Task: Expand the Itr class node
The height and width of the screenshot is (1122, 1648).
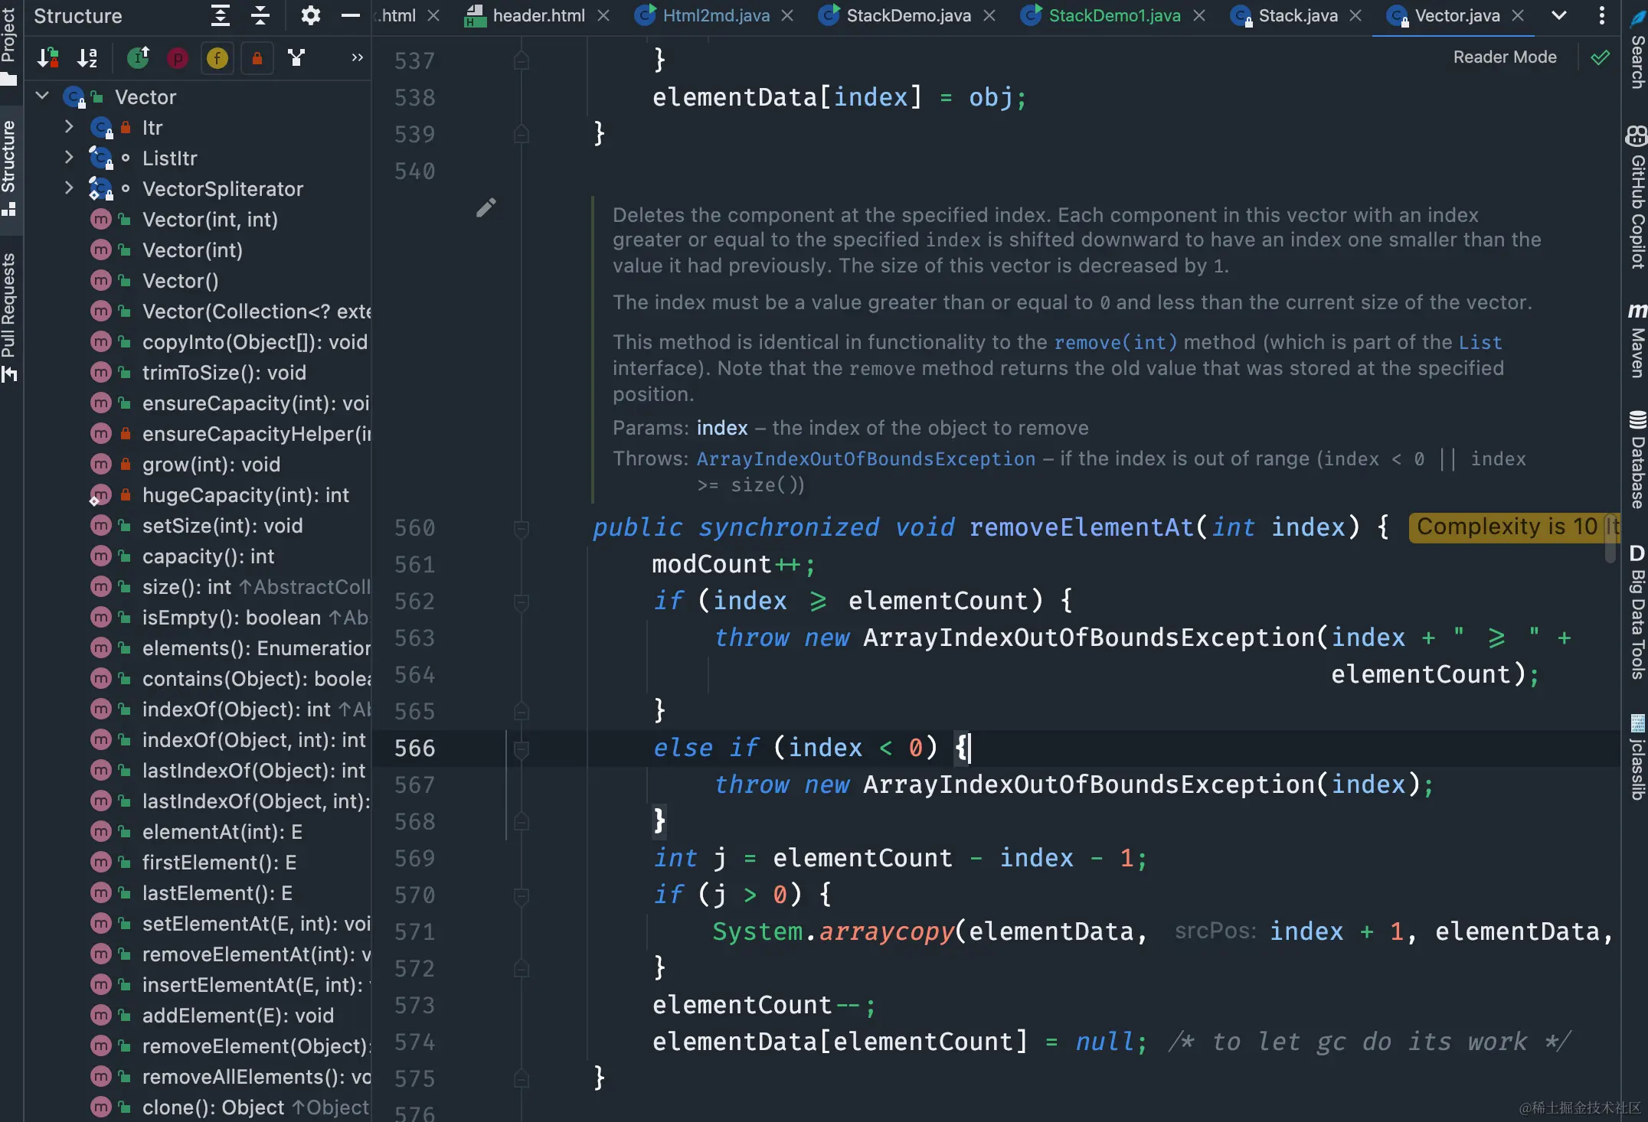Action: pos(69,127)
